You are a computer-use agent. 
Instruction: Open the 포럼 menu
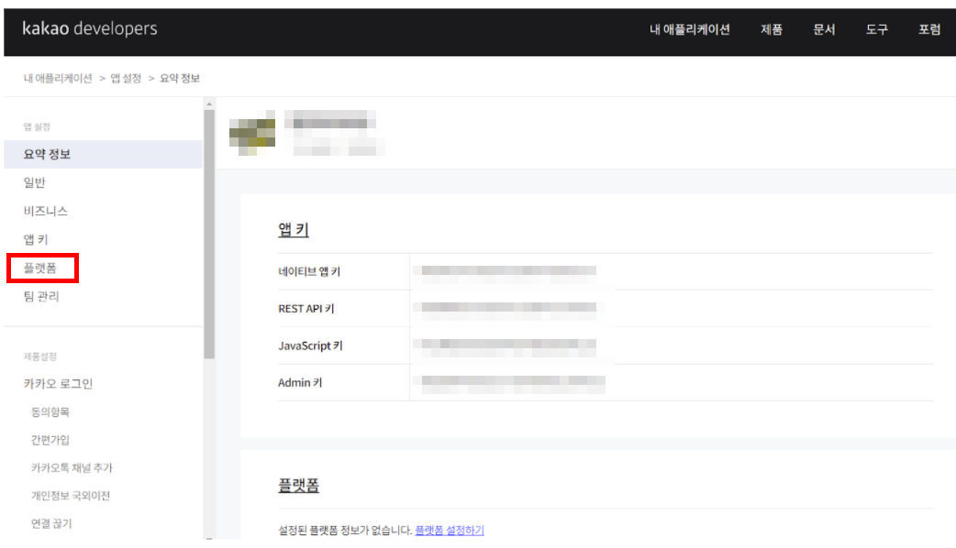click(929, 29)
